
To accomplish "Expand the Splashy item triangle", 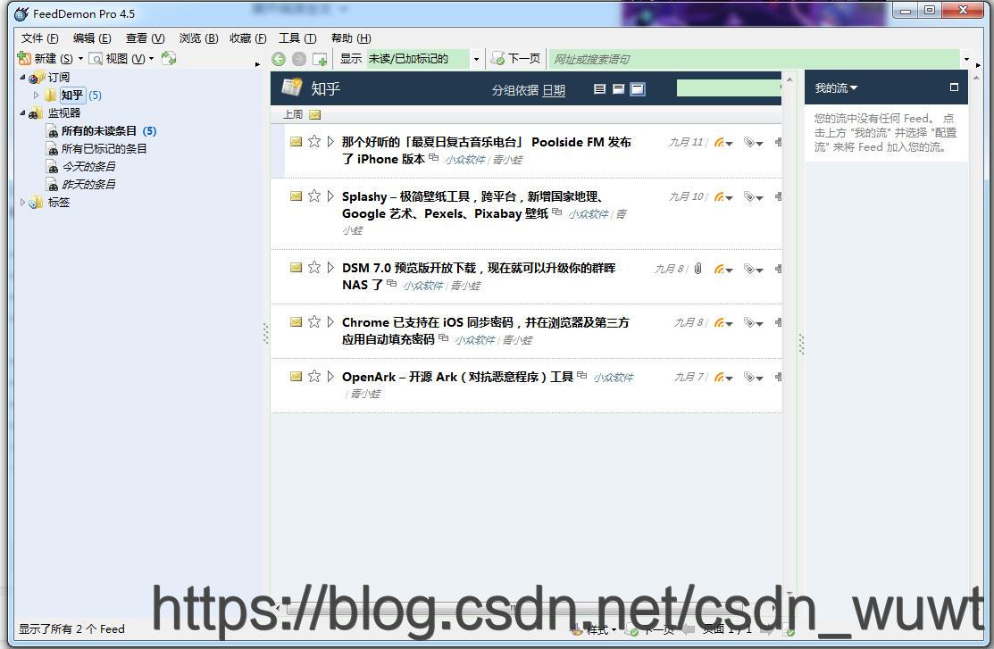I will click(330, 196).
